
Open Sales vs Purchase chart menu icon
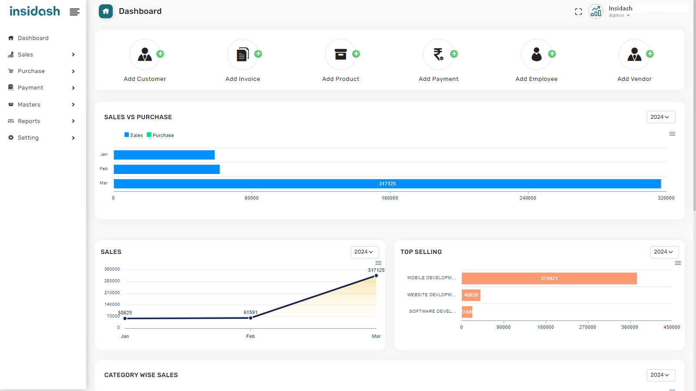click(x=672, y=134)
